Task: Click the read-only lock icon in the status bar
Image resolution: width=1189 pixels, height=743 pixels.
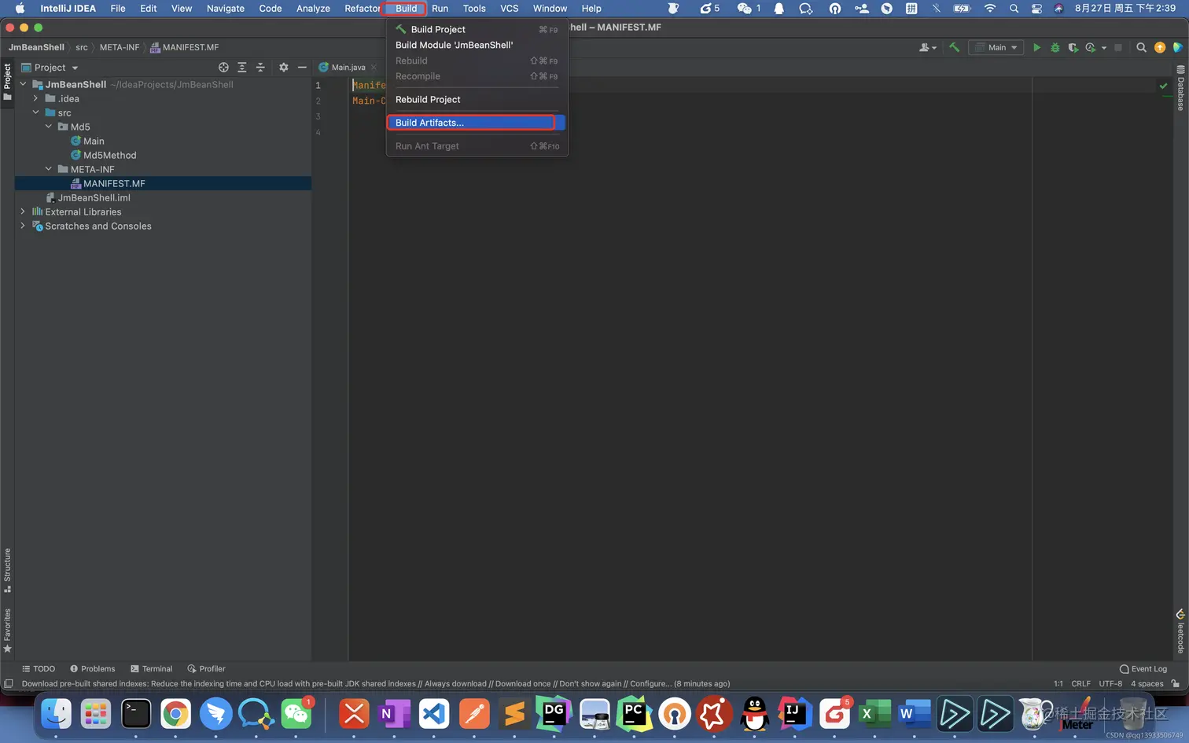Action: (1175, 683)
